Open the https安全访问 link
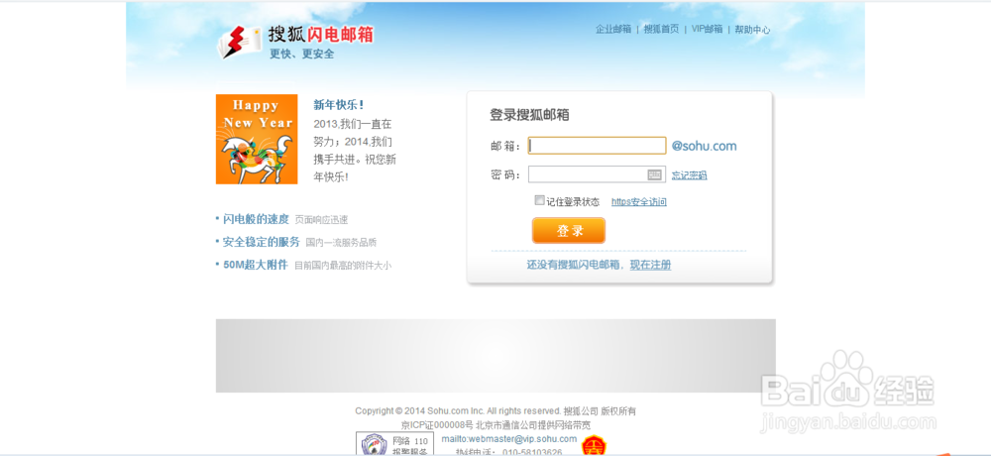This screenshot has height=456, width=991. 639,202
